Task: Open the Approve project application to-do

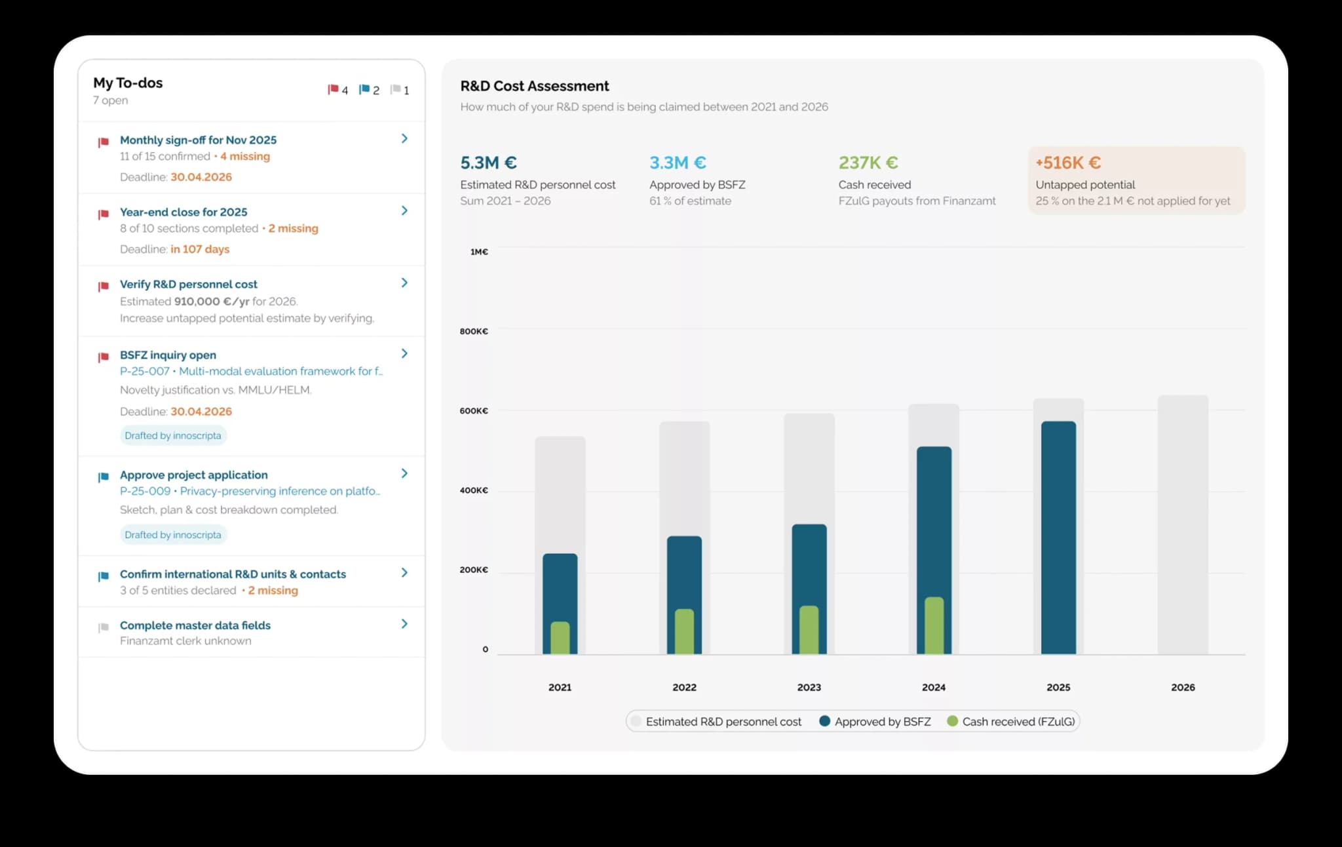Action: [252, 506]
